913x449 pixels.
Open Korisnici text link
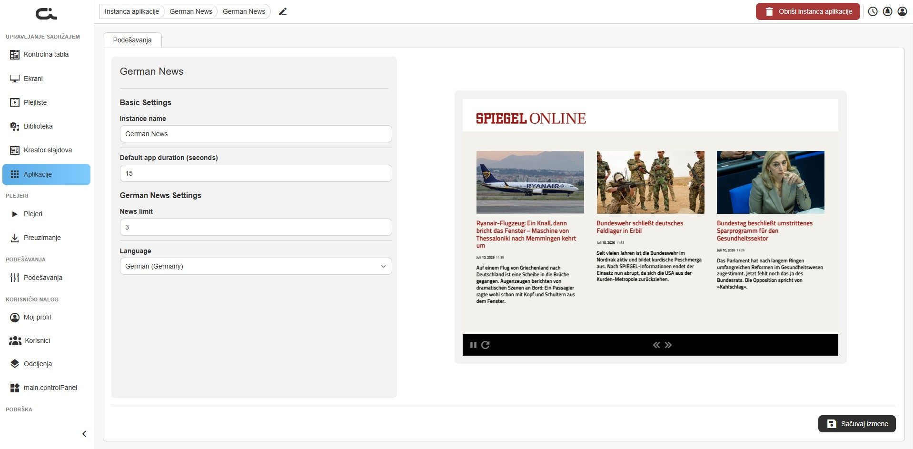coord(38,340)
